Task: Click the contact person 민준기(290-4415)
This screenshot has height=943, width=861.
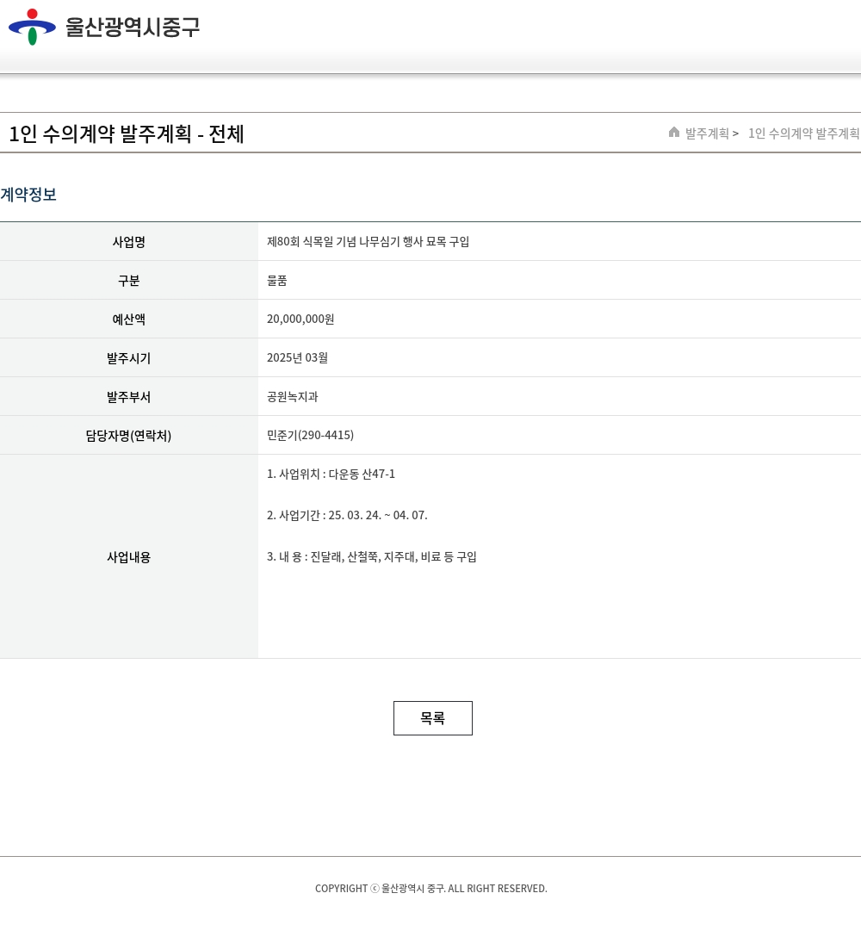Action: click(310, 436)
